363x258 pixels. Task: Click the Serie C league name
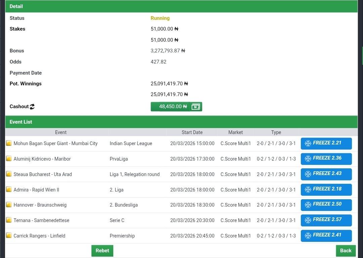(x=117, y=220)
